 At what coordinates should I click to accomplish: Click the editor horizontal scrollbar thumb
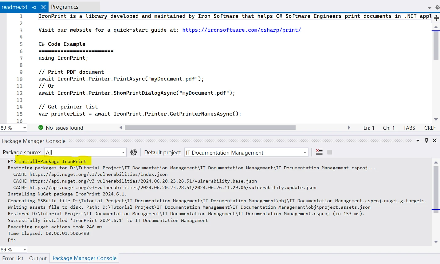coord(210,128)
